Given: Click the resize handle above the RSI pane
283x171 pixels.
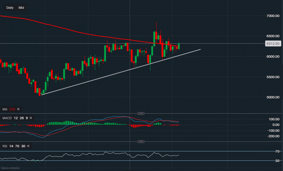Looking at the screenshot, I should [x=141, y=142].
